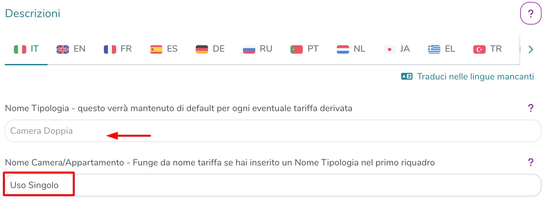This screenshot has height=201, width=550.
Task: Click the Japanese flag icon
Action: (x=390, y=49)
